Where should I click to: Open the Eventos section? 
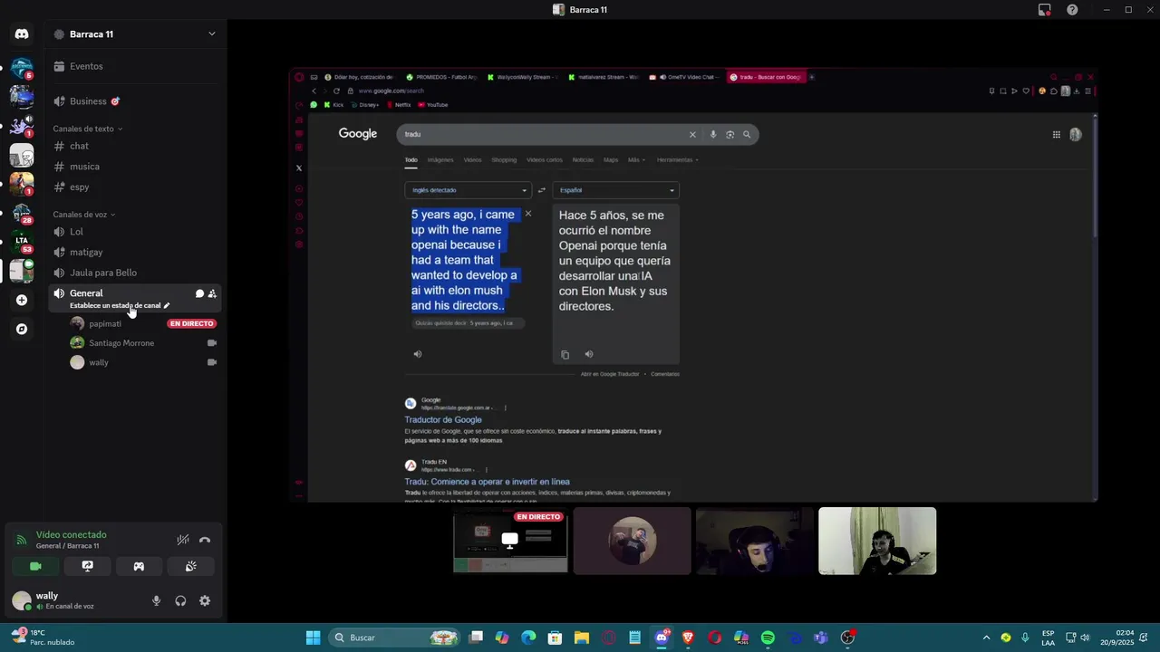[x=136, y=66]
